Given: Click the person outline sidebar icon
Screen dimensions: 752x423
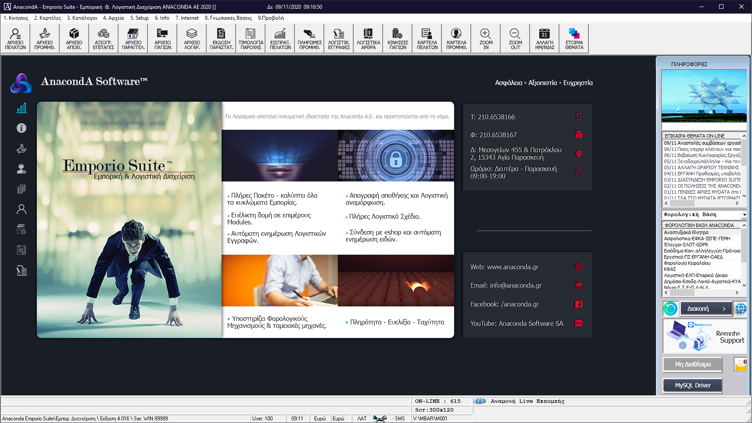Looking at the screenshot, I should click(x=21, y=209).
